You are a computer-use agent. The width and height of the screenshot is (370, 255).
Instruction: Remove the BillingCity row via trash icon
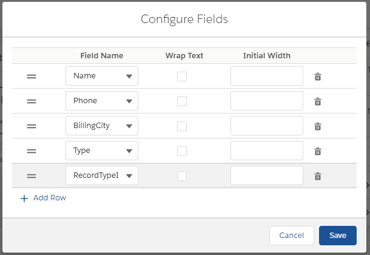click(317, 126)
